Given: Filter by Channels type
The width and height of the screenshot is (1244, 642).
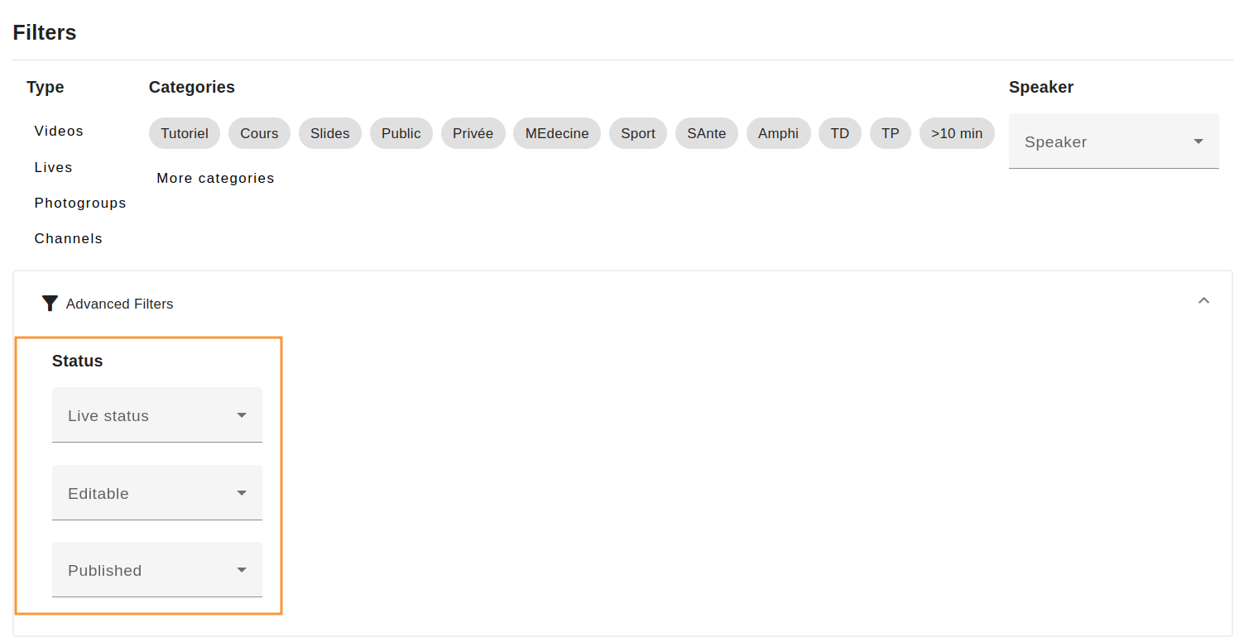Looking at the screenshot, I should (x=69, y=238).
